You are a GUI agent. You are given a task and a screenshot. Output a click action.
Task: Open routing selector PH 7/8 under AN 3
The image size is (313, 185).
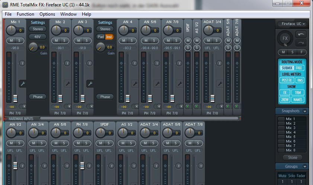pos(83,113)
